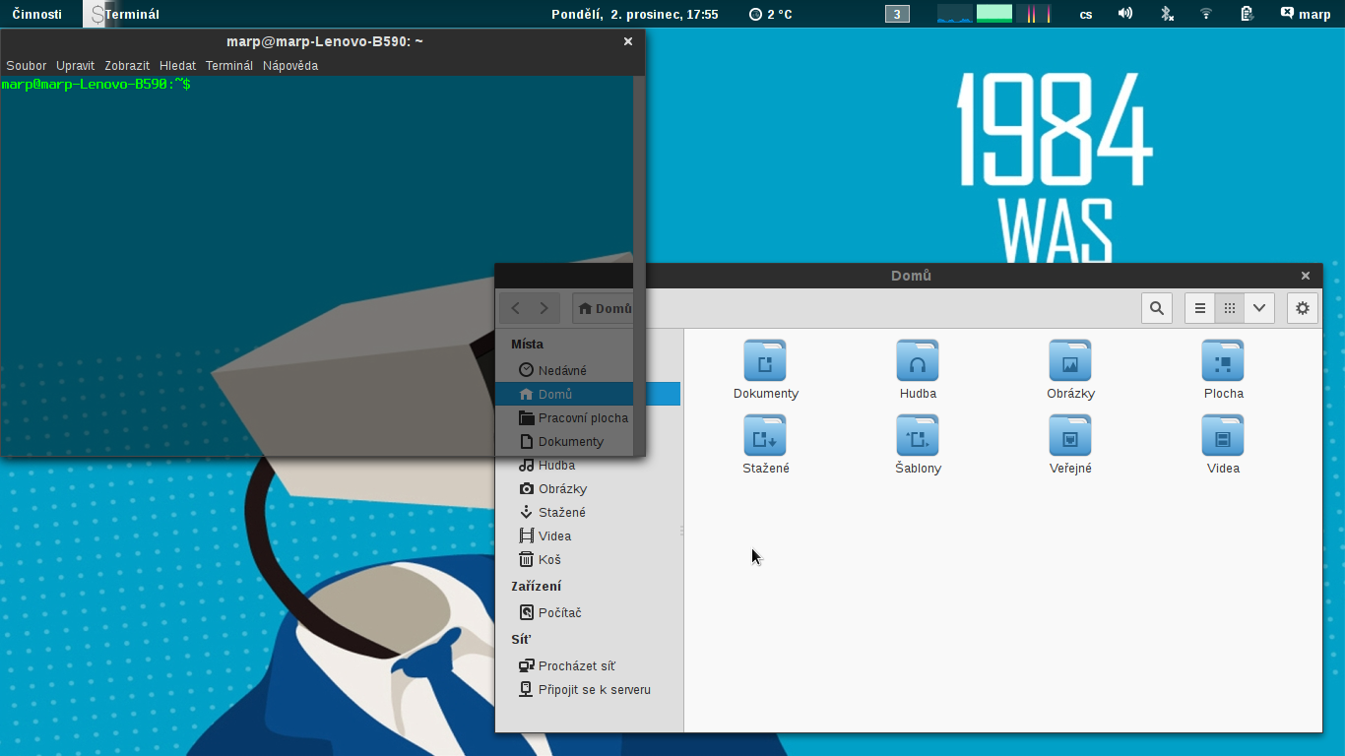This screenshot has width=1345, height=756.
Task: Open the Plocha folder icon
Action: (1223, 361)
